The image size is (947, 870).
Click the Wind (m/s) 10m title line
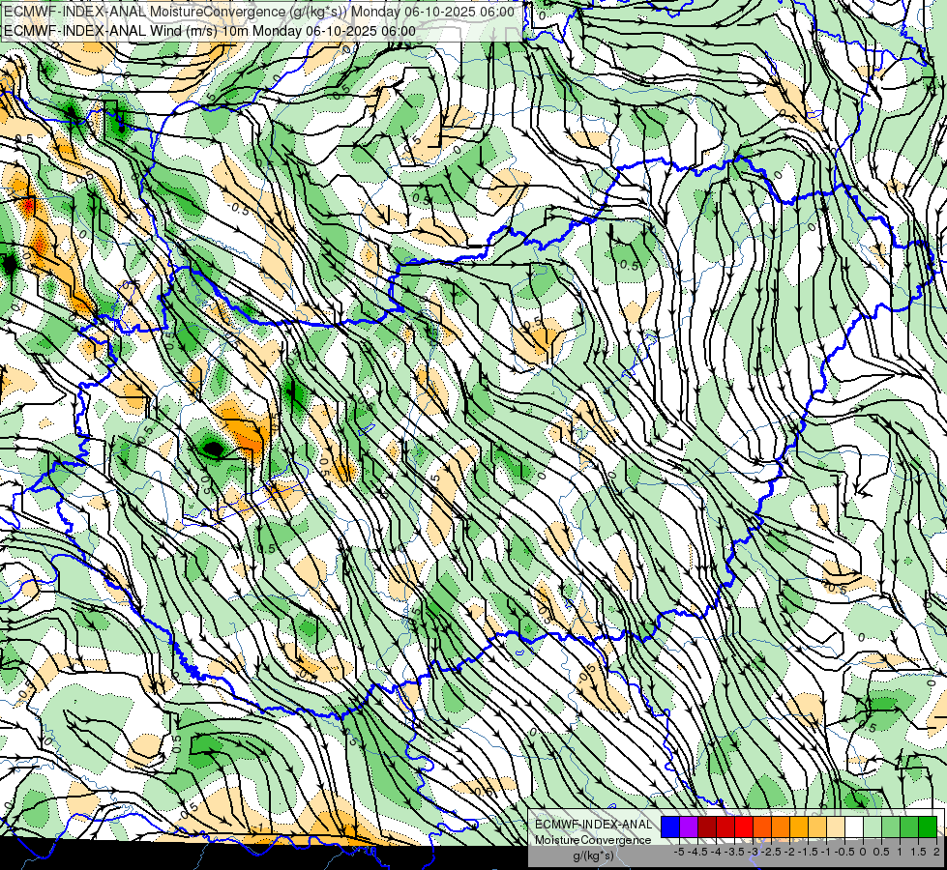pos(210,30)
